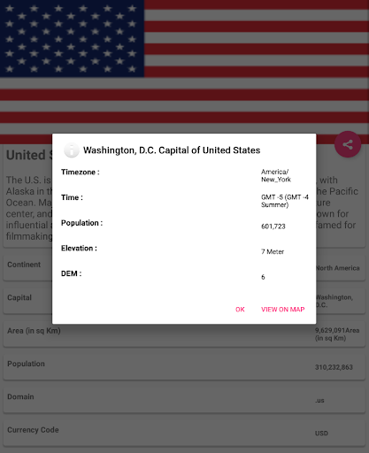Tap the United States flag image
The image size is (369, 453).
pos(184,66)
